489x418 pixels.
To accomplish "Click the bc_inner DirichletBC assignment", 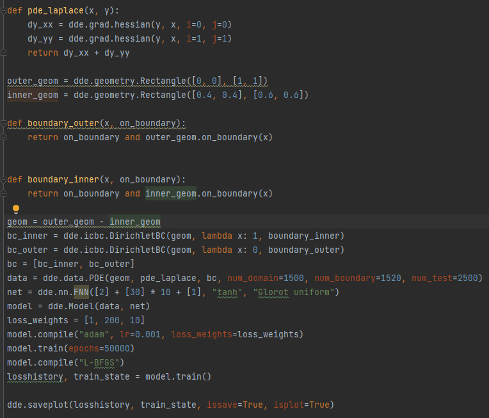I will 175,236.
